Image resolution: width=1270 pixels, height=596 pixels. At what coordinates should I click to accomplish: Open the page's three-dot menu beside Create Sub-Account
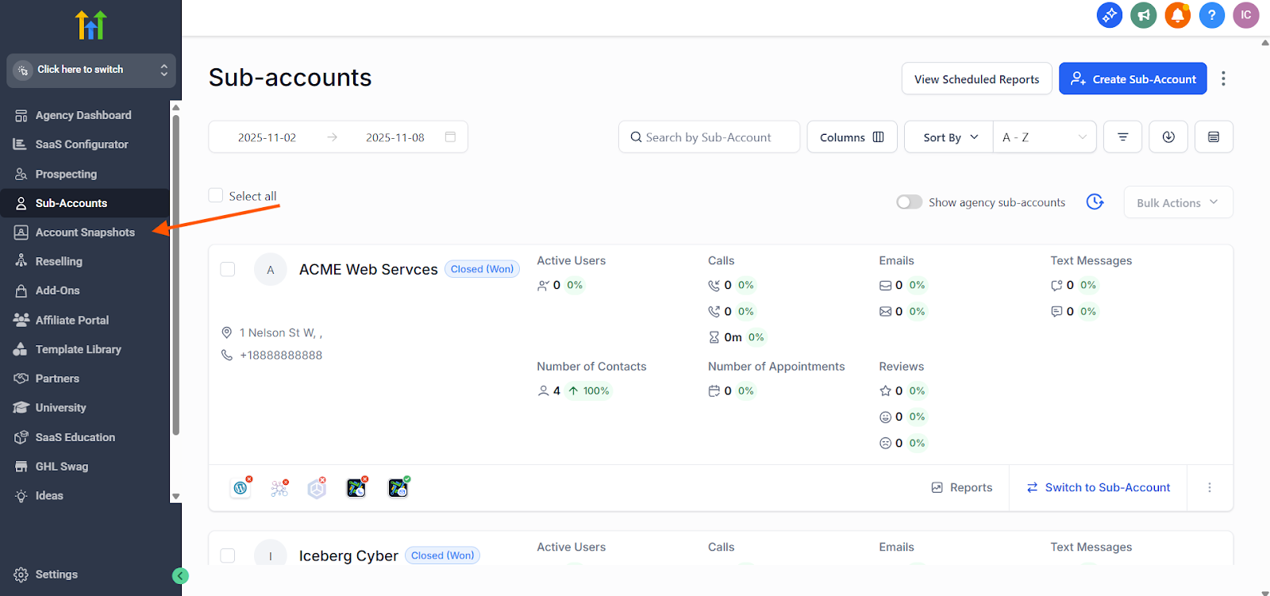pos(1223,79)
